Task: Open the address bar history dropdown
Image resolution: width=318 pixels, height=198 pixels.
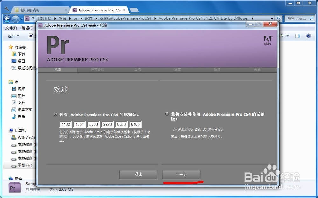Action: click(272, 19)
